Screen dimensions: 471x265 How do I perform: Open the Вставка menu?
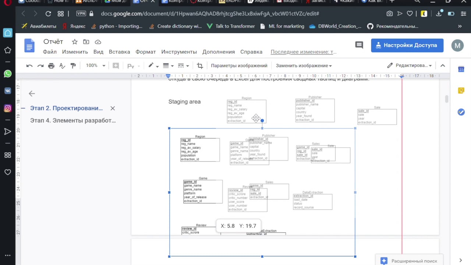pos(119,52)
